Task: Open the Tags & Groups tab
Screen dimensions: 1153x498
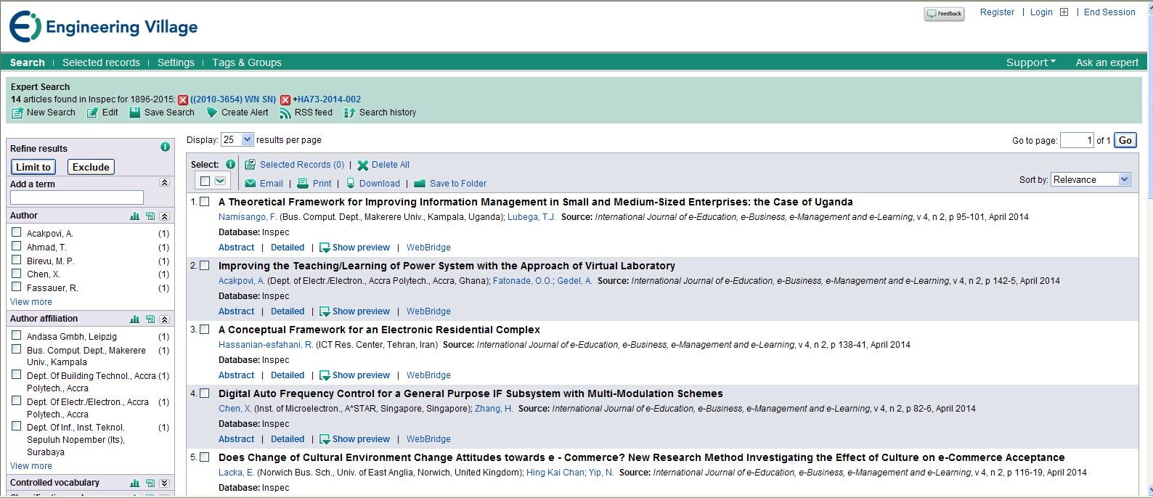Action: coord(247,62)
